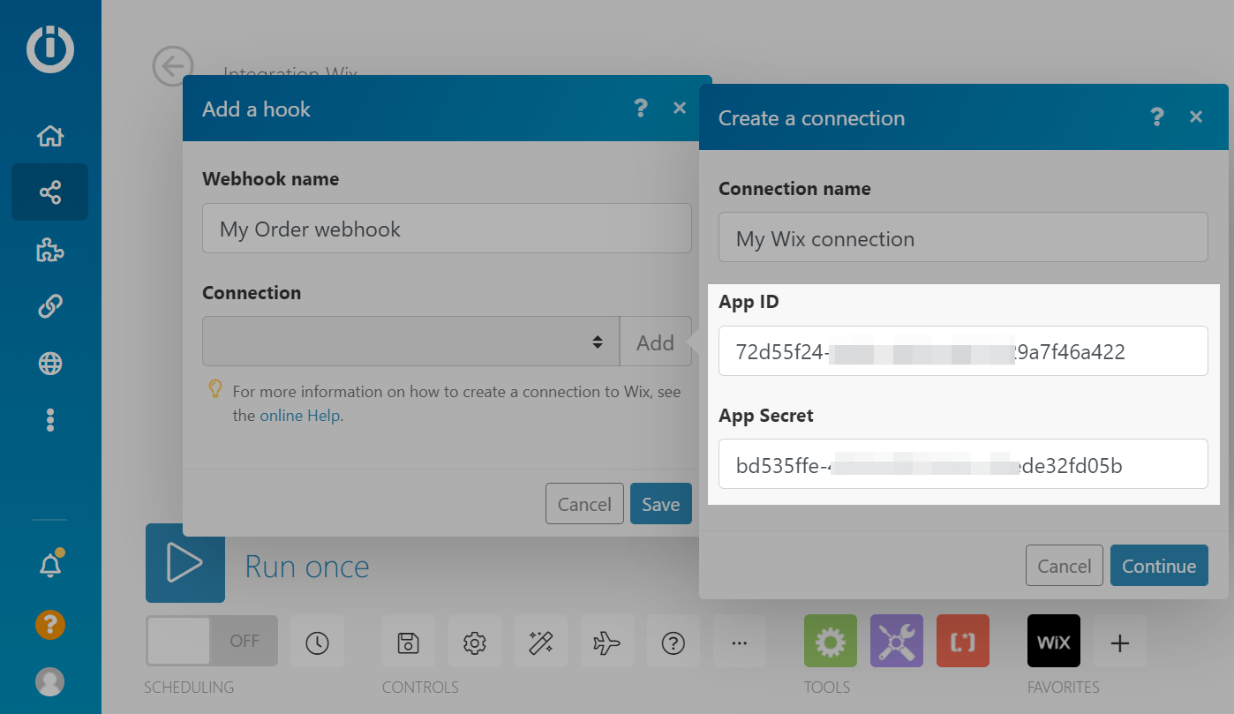Click the Add button next to Connection

[x=655, y=342]
